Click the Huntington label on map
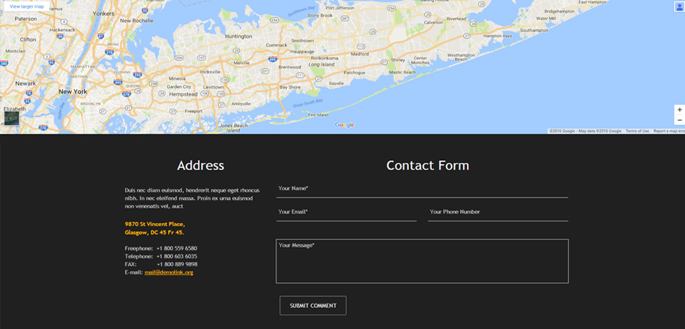Image resolution: width=685 pixels, height=329 pixels. pyautogui.click(x=238, y=36)
